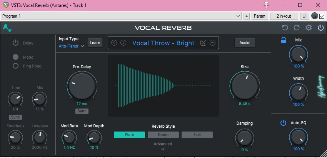Screen dimensions: 327x158
Task: Click the Mod Rate knob
Action: 69,137
